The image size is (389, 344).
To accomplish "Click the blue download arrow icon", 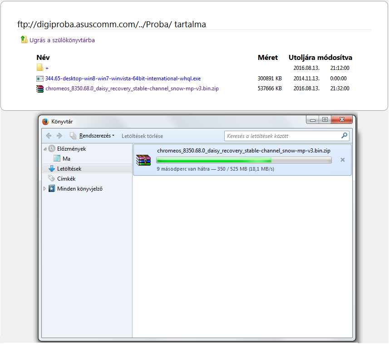I will point(52,169).
